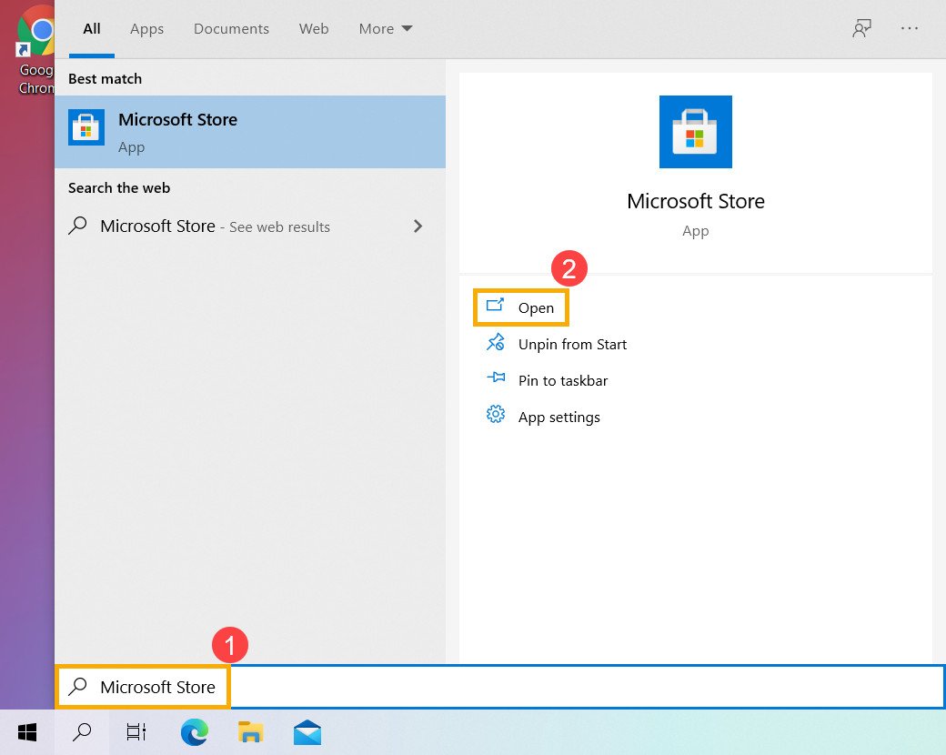Click the Pin to taskbar pushpin icon
This screenshot has width=946, height=755.
coord(496,379)
